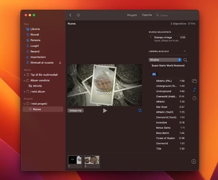Open the music note panel icon
Image resolution: width=218 pixels, height=180 pixels.
[194, 90]
